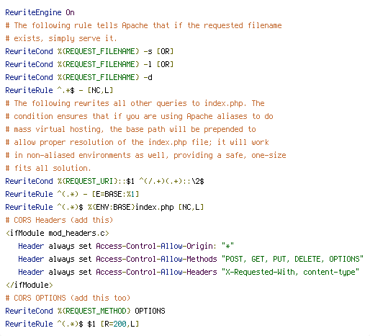Click Access-Control-Allow-Headers header name
370x336 pixels.
point(156,272)
